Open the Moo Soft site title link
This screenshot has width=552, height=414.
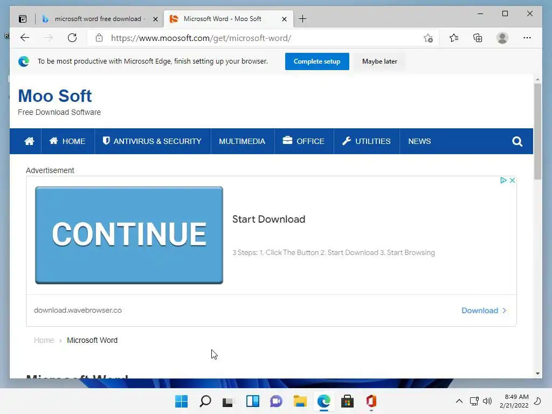[55, 96]
